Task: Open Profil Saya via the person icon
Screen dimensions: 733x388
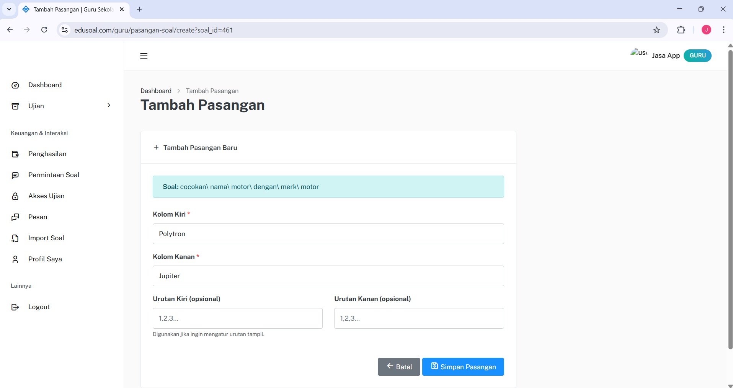Action: pos(15,259)
